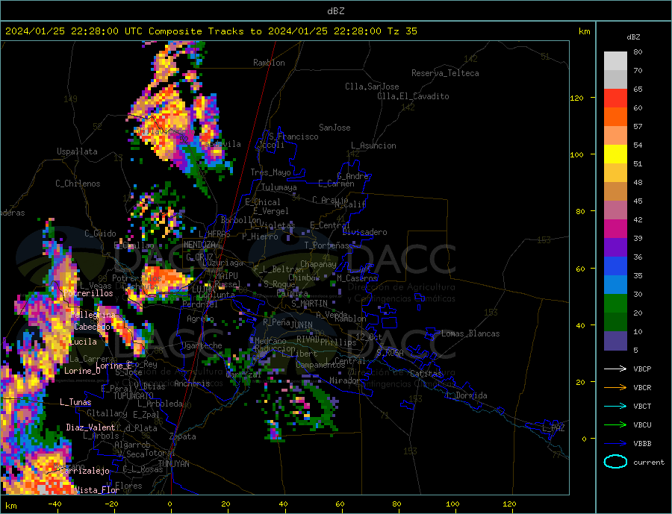Select the bright green 20-30 dBZ swatch
Image resolution: width=672 pixels, height=514 pixels.
point(615,304)
